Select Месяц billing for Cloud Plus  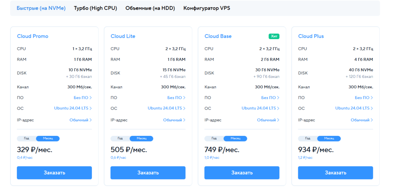tap(329, 139)
